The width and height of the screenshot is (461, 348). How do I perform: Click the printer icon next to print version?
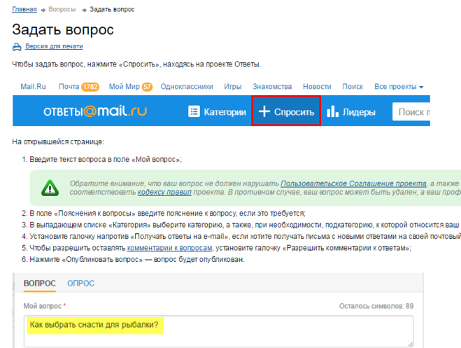pyautogui.click(x=17, y=47)
